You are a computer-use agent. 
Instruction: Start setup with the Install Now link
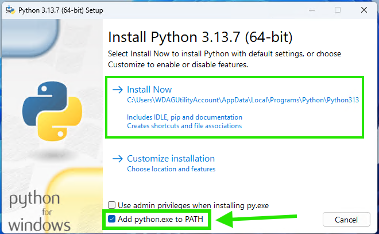(149, 90)
